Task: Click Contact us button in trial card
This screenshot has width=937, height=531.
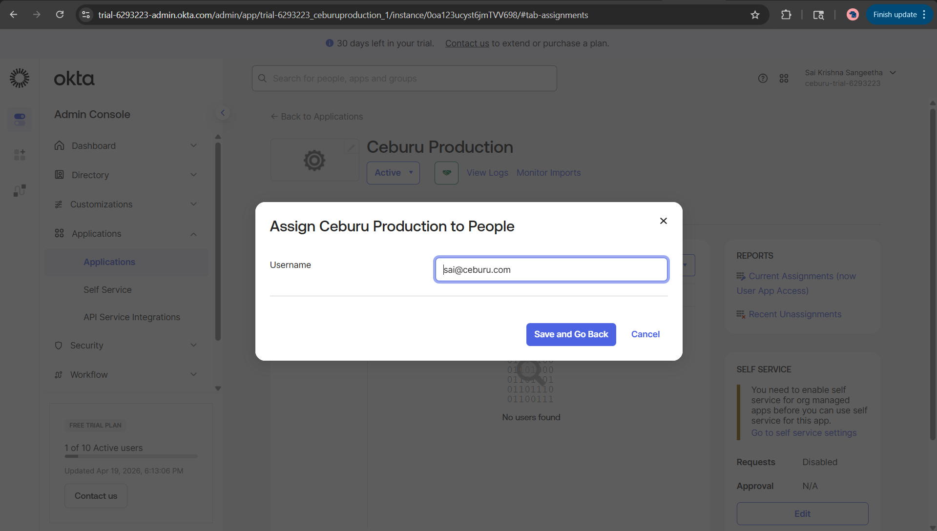Action: click(96, 496)
